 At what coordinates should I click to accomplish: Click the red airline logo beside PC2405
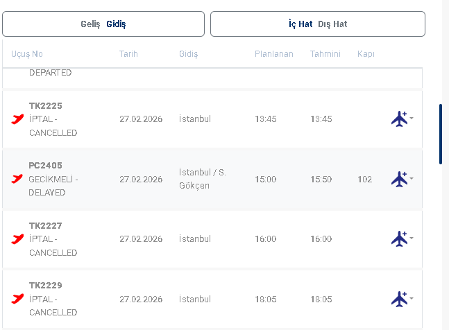click(x=17, y=179)
